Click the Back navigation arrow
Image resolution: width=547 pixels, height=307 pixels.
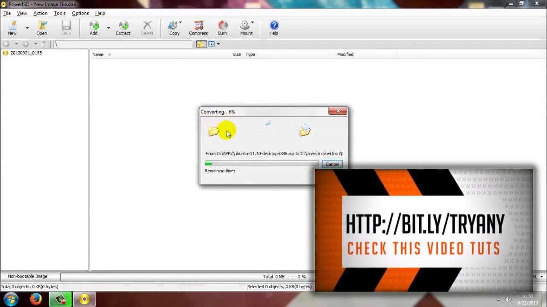click(x=6, y=44)
